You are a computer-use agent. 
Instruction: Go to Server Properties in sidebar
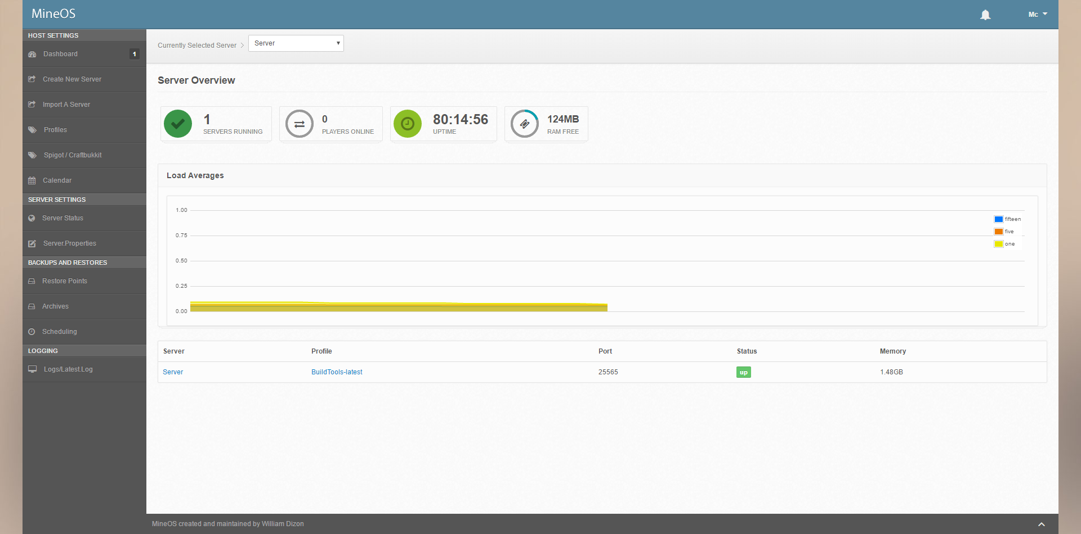(69, 243)
